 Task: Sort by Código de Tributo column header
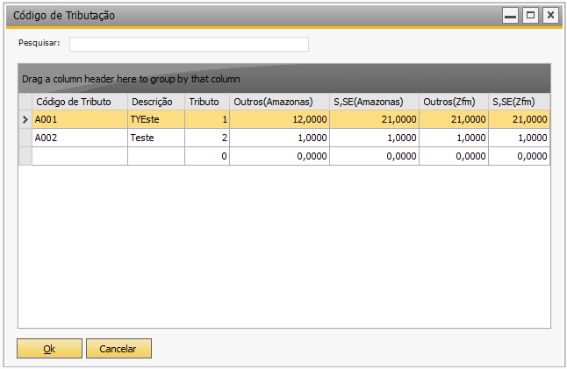pyautogui.click(x=80, y=102)
